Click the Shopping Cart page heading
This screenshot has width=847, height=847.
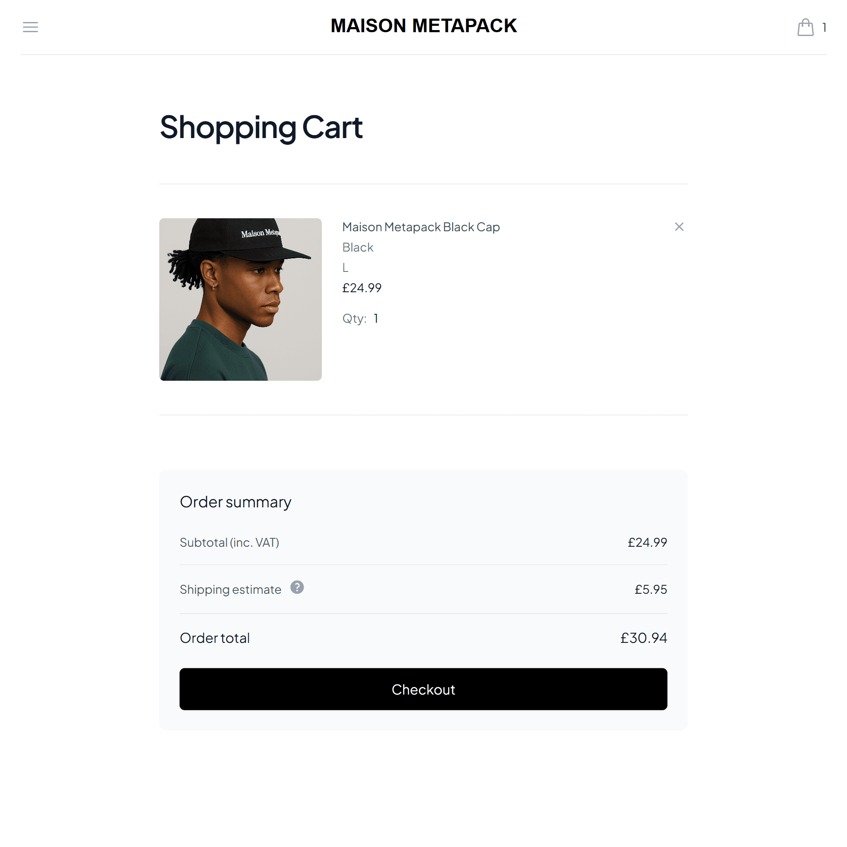pyautogui.click(x=261, y=127)
